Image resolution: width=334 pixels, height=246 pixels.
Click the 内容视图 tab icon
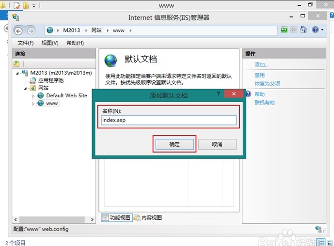pyautogui.click(x=137, y=218)
